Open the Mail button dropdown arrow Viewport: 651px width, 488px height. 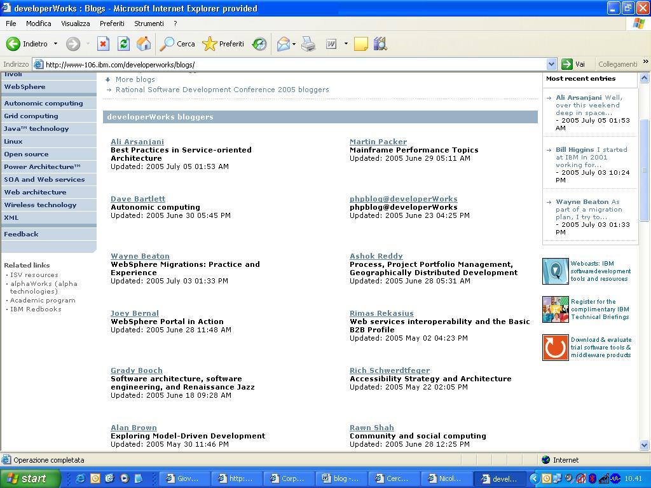(294, 44)
